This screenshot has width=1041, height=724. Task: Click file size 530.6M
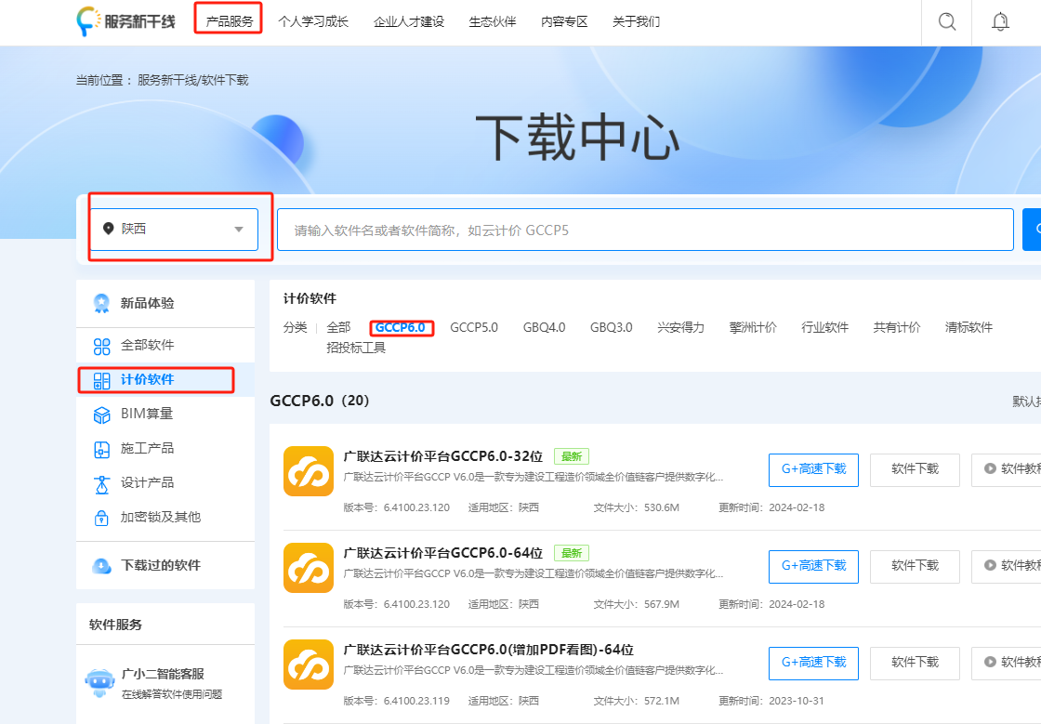coord(661,507)
